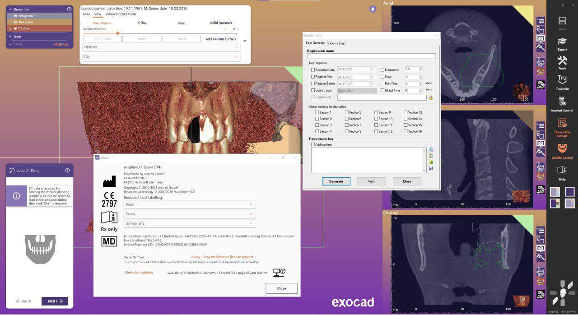Expand the Options section
Screen dimensions: 578x315
(x=161, y=47)
